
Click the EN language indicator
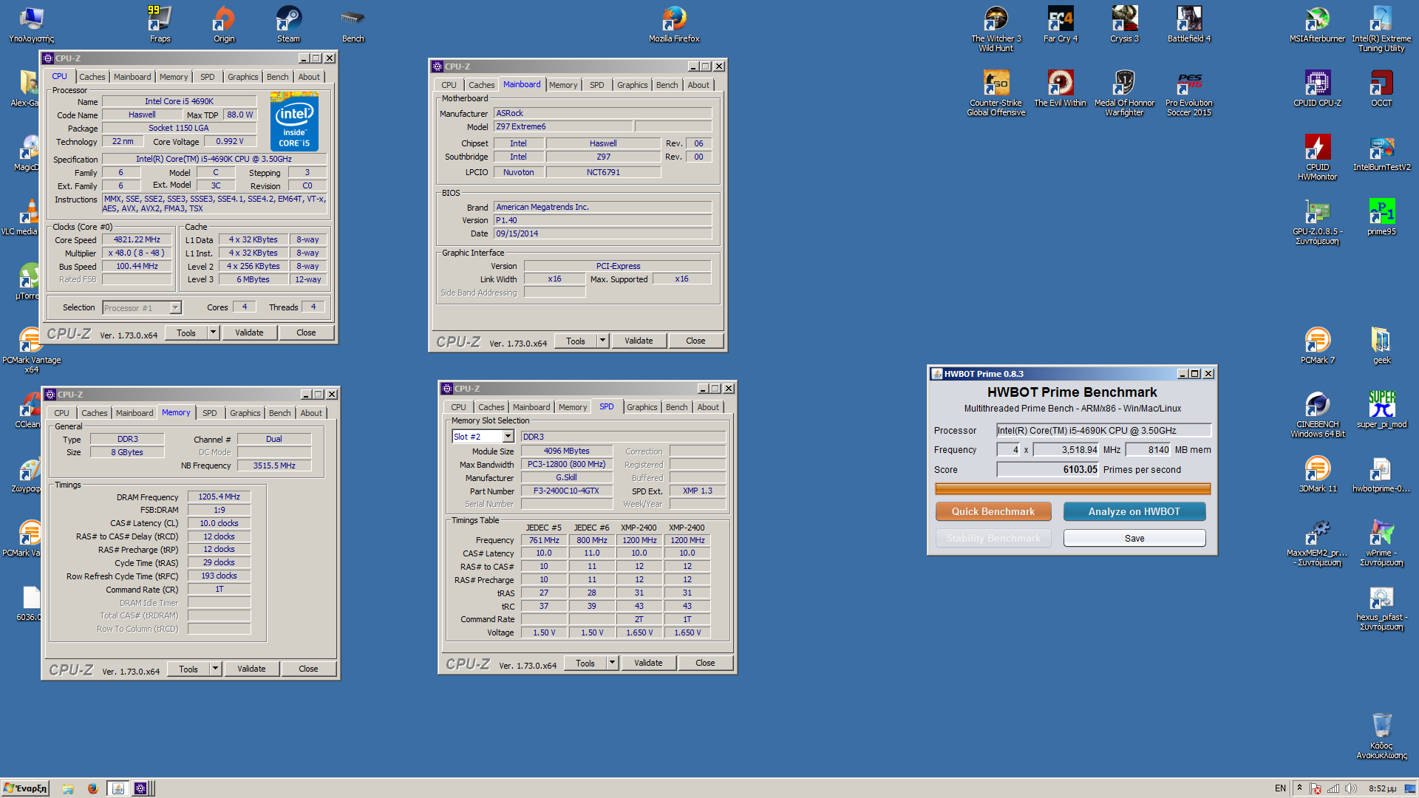click(x=1280, y=788)
